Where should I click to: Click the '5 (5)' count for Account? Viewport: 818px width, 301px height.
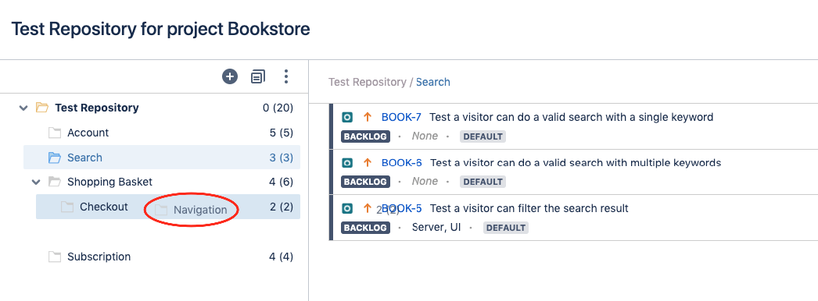click(x=282, y=133)
